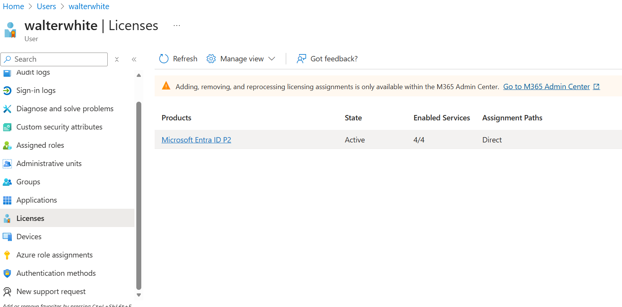Go to M365 Admin Center link
This screenshot has width=622, height=307.
[x=546, y=86]
